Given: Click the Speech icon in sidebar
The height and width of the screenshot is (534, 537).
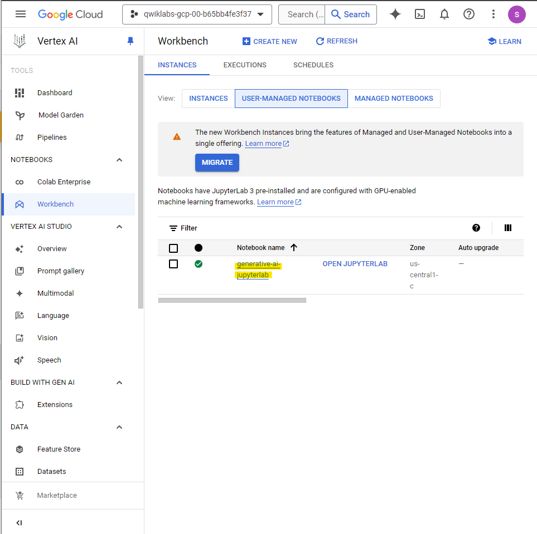Looking at the screenshot, I should tap(19, 360).
